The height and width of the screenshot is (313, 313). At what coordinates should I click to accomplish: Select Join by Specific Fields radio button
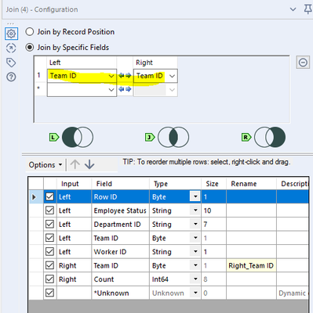pyautogui.click(x=30, y=48)
